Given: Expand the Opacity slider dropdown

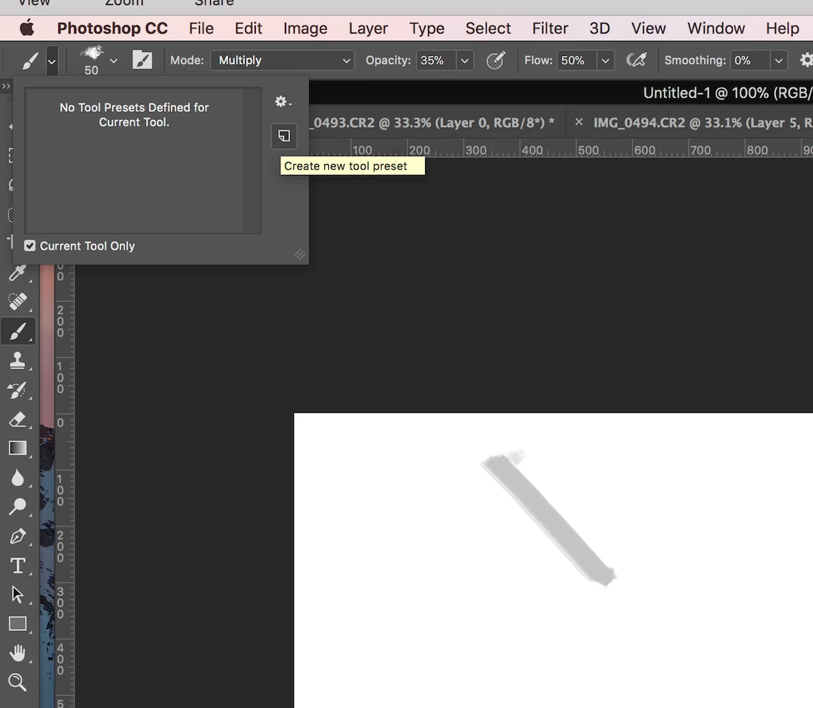Looking at the screenshot, I should pyautogui.click(x=465, y=61).
